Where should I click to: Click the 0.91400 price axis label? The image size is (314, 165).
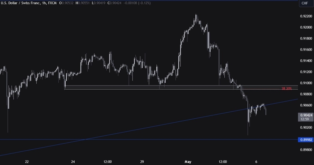(306, 61)
